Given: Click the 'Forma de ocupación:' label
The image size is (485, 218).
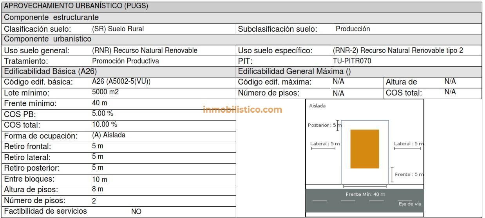Looking at the screenshot, I should 41,136.
